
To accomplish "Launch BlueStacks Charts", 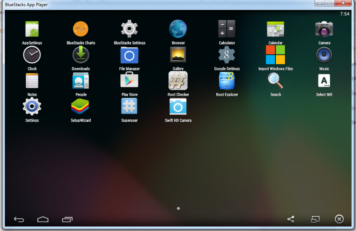I will [x=80, y=29].
